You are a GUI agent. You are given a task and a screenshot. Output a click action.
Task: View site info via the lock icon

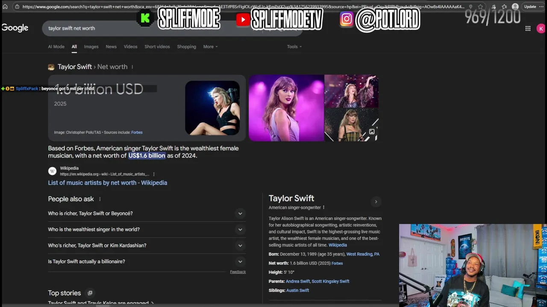[x=17, y=7]
